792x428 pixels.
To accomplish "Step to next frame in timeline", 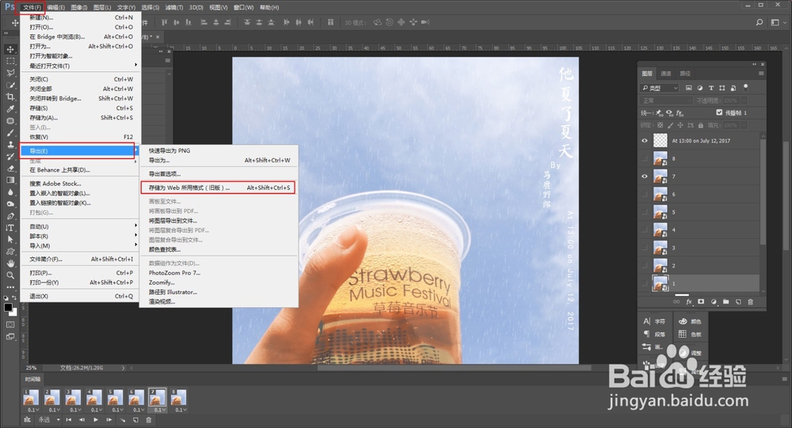I will click(x=109, y=420).
